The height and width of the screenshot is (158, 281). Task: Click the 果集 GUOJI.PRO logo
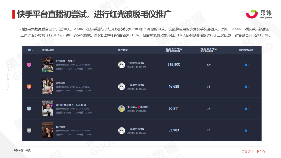[x=259, y=14]
